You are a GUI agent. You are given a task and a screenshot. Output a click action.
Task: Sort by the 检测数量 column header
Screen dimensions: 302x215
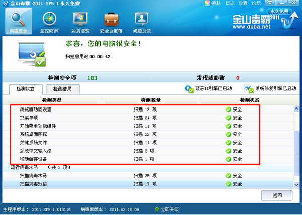coord(151,100)
